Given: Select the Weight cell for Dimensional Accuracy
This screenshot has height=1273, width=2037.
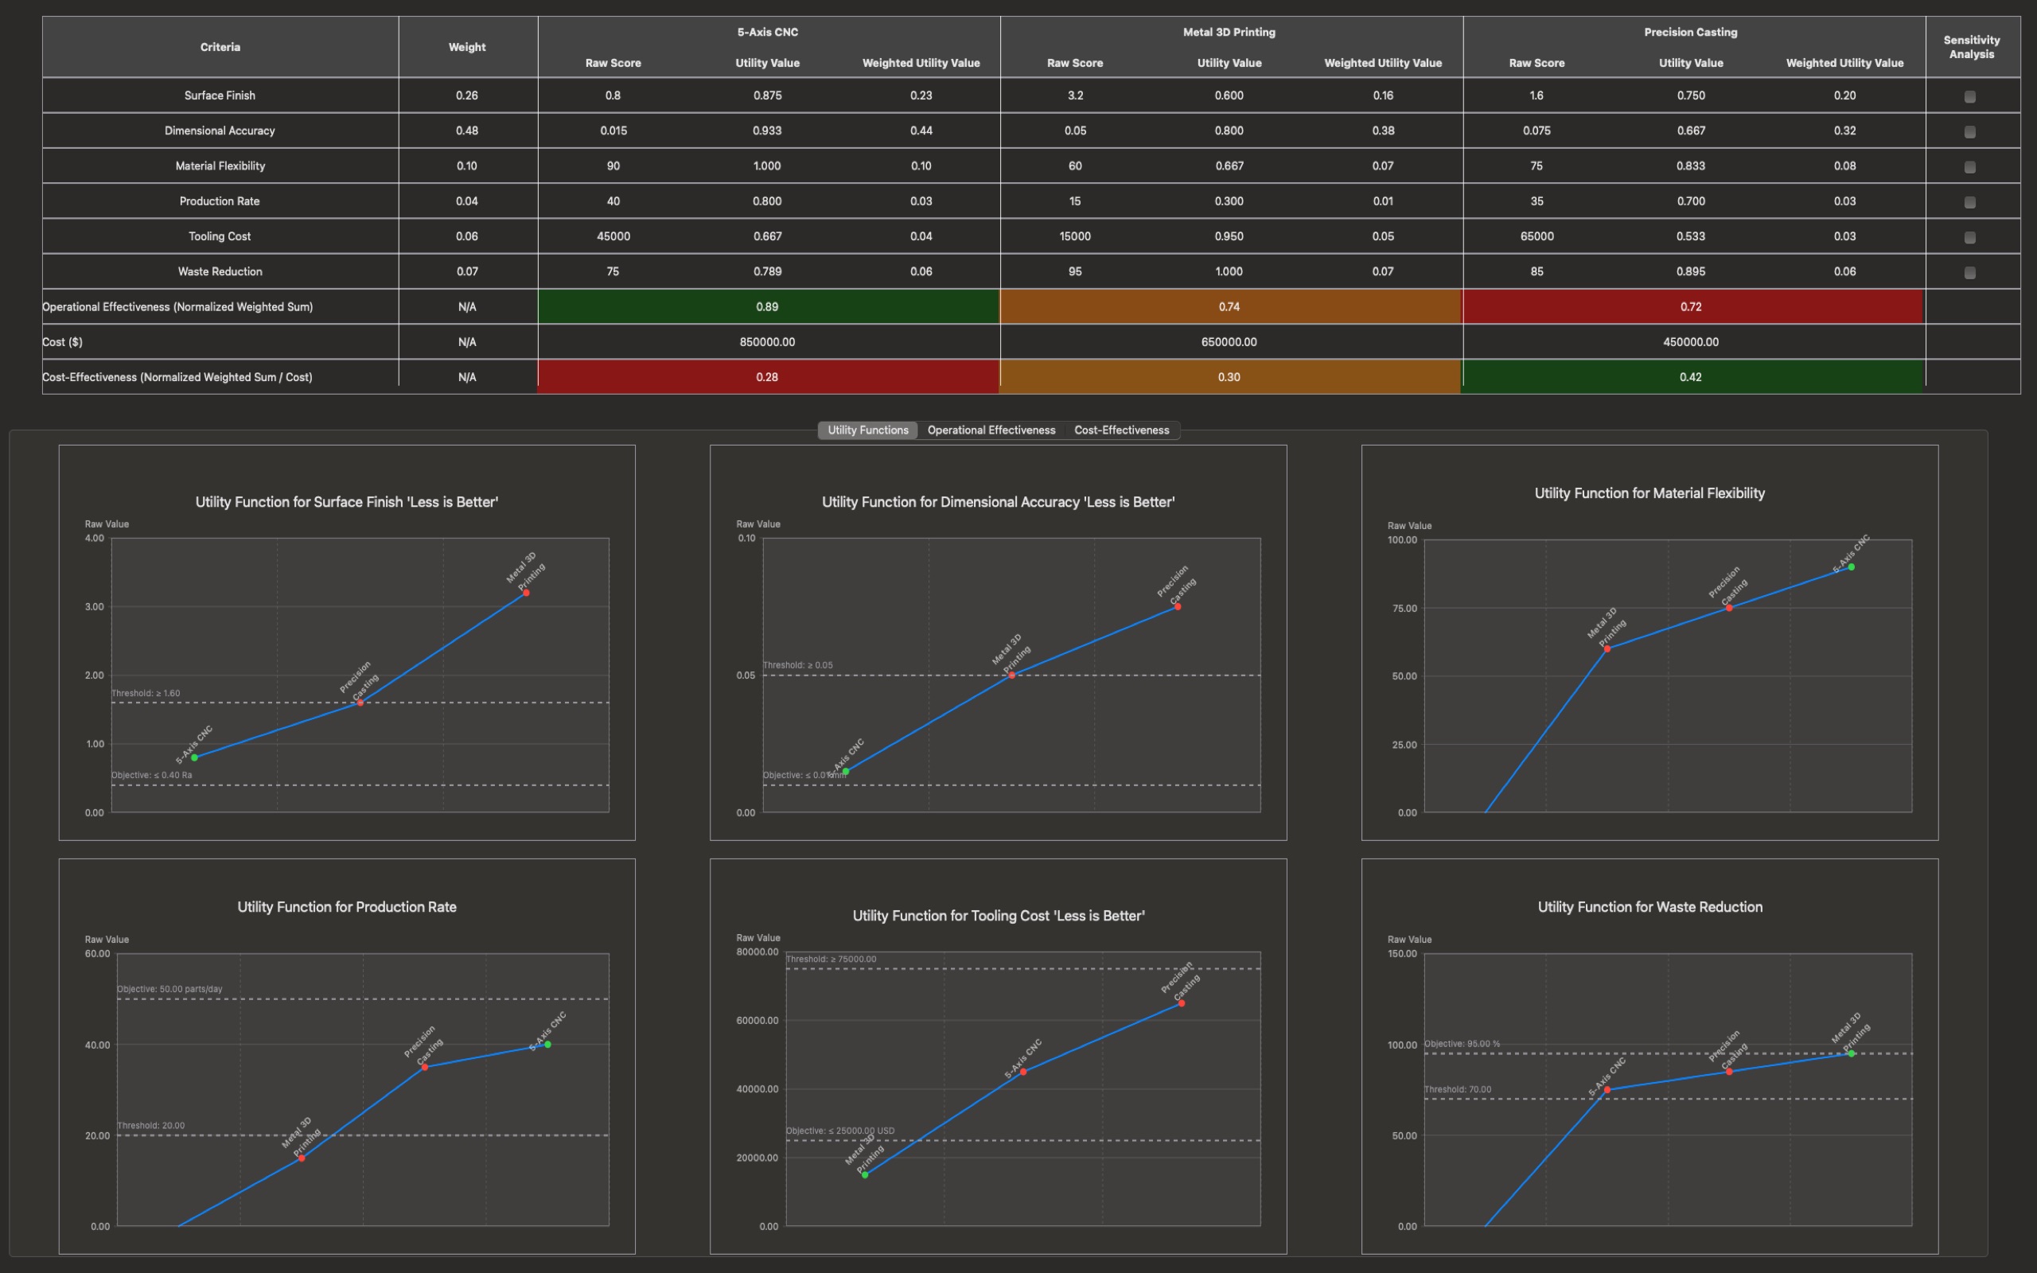Looking at the screenshot, I should tap(467, 130).
